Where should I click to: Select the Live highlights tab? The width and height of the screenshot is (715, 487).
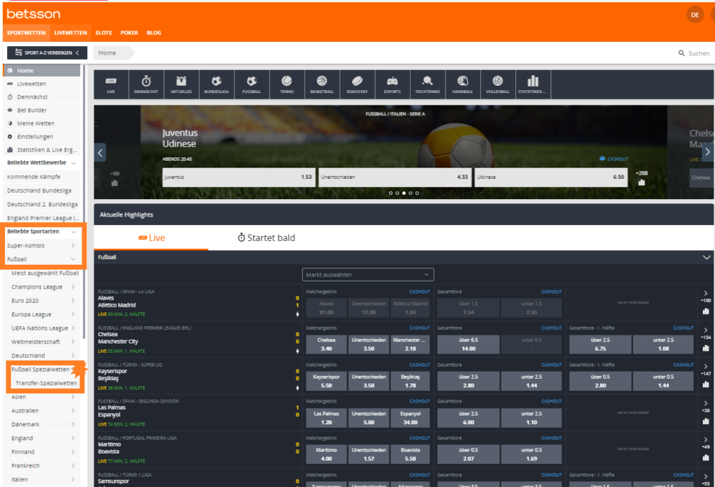(x=152, y=238)
